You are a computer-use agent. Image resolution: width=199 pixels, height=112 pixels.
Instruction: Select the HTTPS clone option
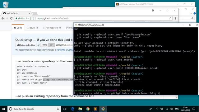(44, 45)
